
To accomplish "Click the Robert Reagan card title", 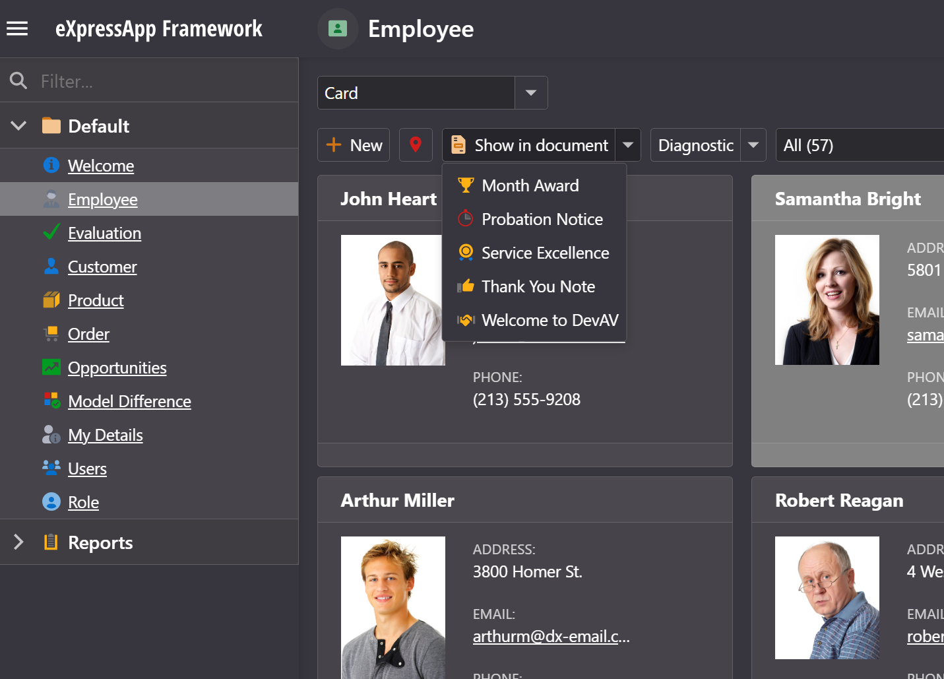I will (x=839, y=500).
